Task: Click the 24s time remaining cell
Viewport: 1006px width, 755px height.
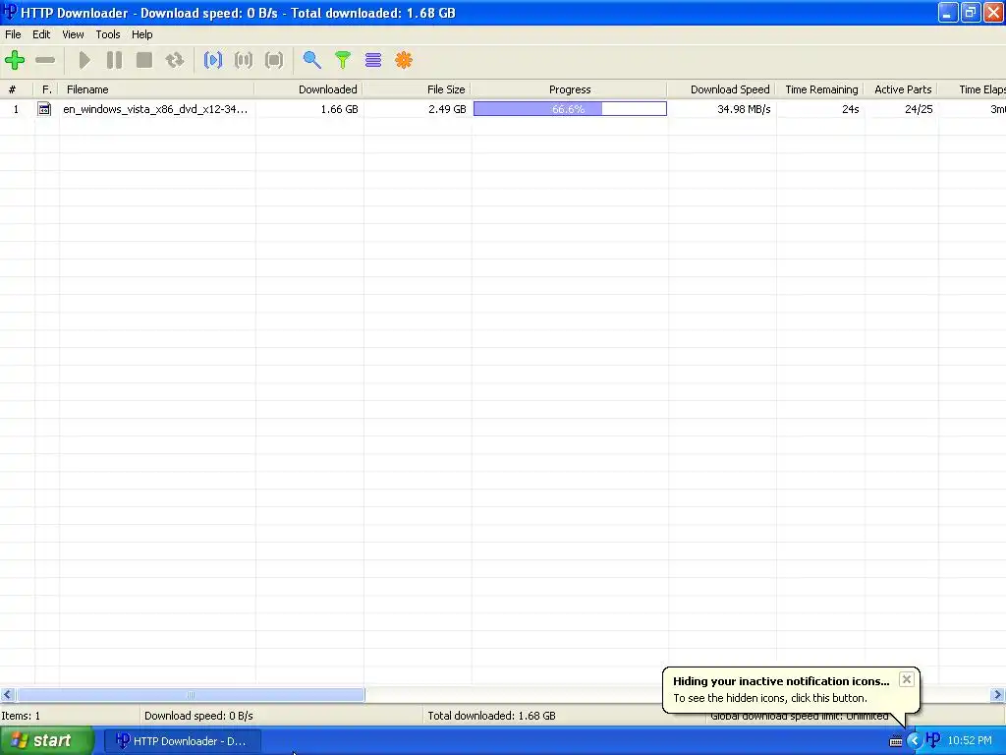Action: click(x=850, y=109)
